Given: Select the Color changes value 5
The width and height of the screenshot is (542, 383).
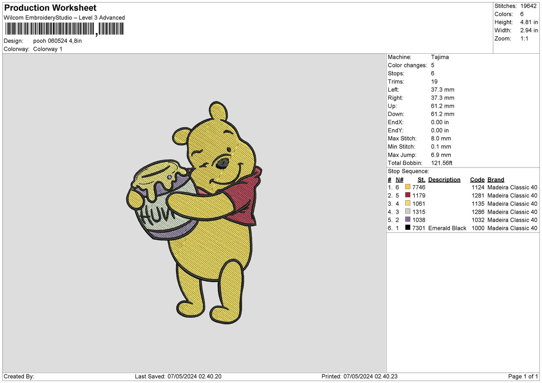Looking at the screenshot, I should 433,65.
